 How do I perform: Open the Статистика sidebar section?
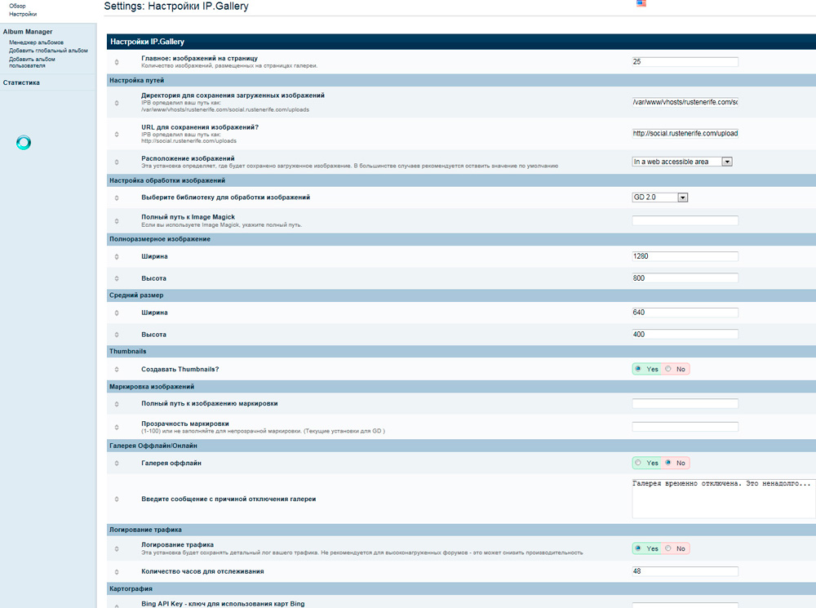(21, 82)
